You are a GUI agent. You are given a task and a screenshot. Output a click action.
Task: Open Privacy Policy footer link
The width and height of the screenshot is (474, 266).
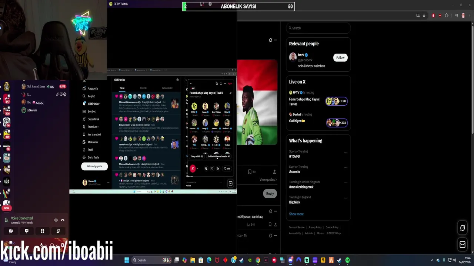(315, 228)
